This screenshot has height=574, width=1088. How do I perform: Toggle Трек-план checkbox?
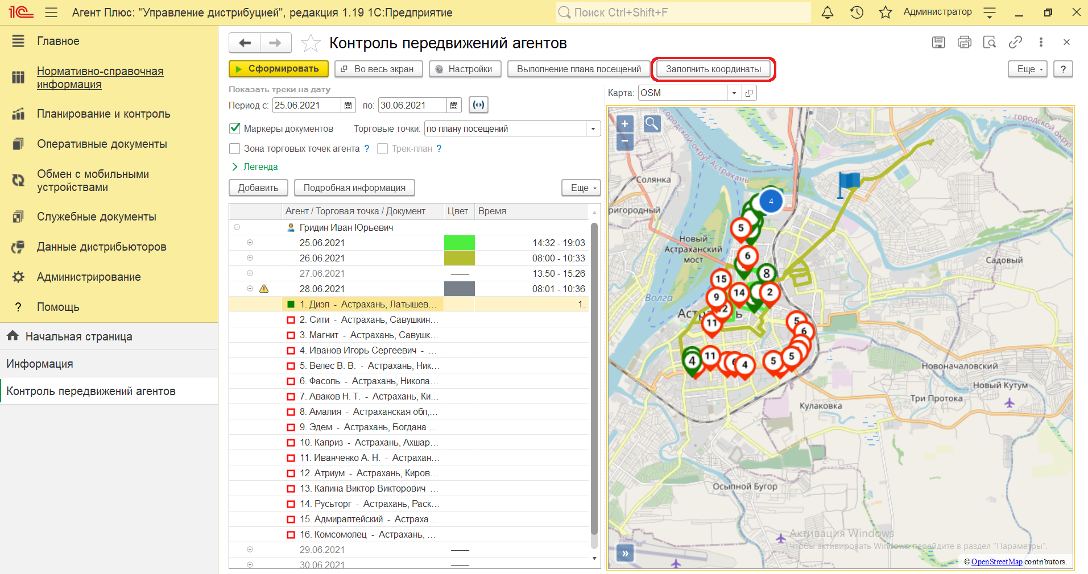[382, 148]
